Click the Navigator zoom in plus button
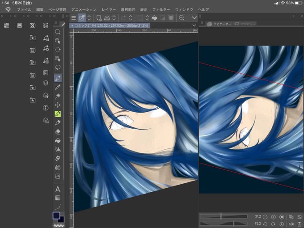The height and width of the screenshot is (228, 304). pyautogui.click(x=273, y=217)
